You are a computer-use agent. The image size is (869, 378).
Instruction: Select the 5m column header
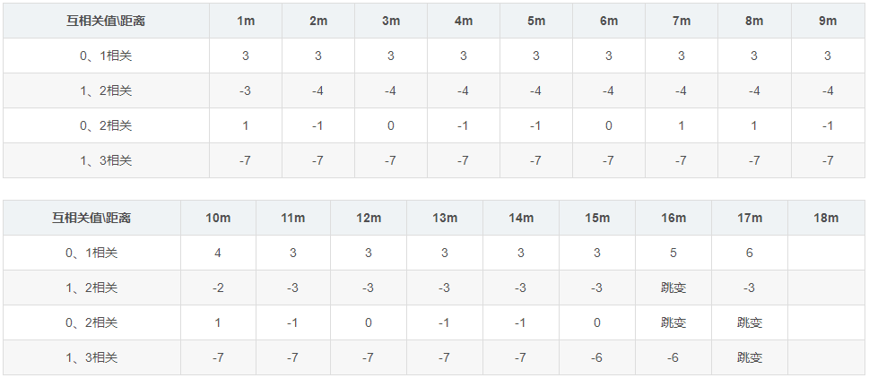click(x=535, y=21)
